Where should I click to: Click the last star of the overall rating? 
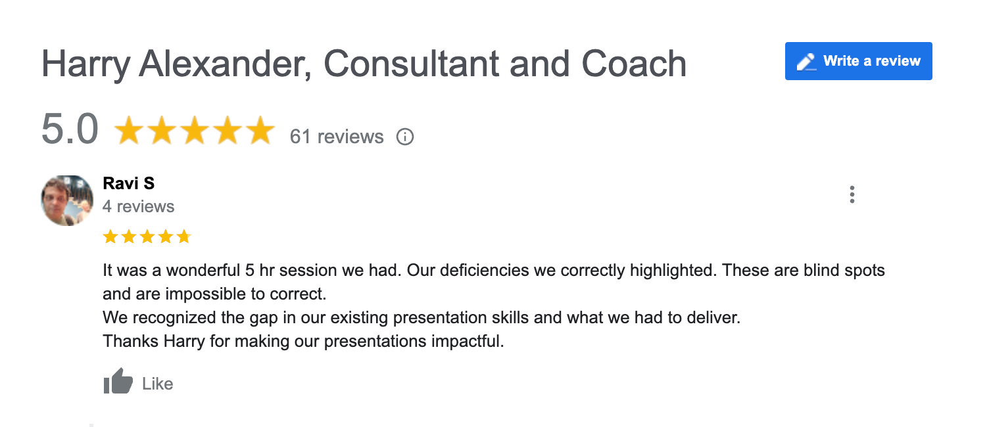point(258,130)
